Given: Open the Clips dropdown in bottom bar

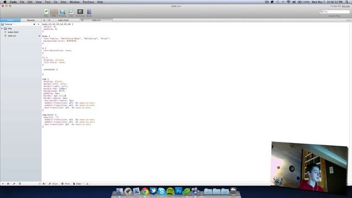Looking at the screenshot, I should click(x=78, y=184).
